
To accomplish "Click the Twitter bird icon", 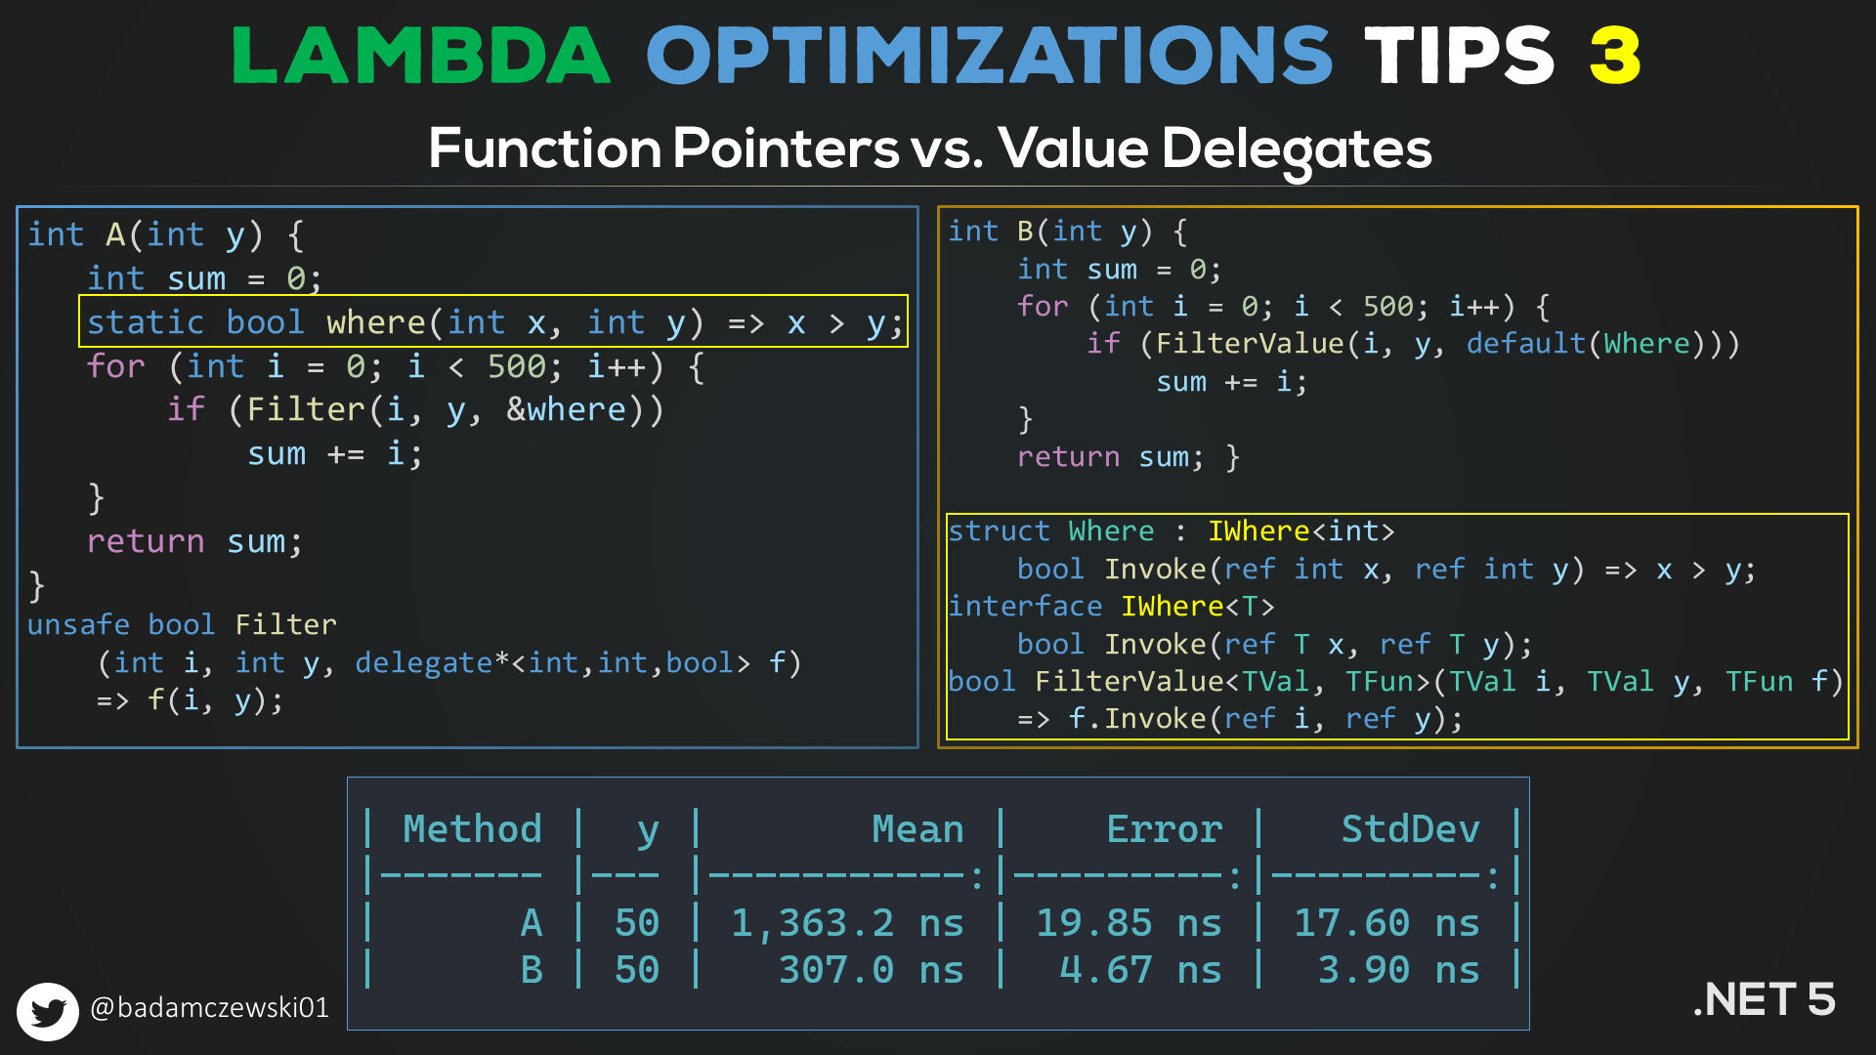I will tap(40, 1010).
